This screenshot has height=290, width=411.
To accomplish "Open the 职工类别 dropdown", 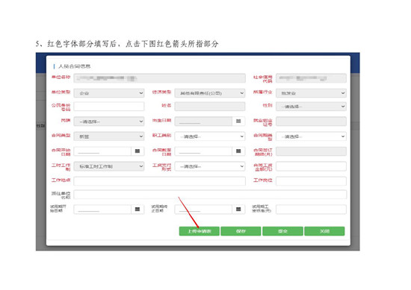I will click(210, 136).
